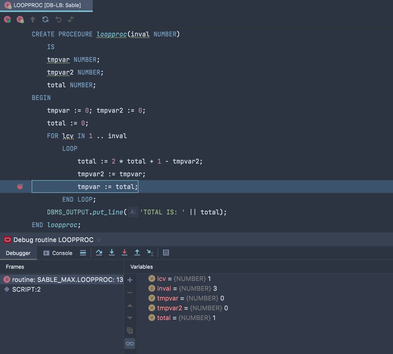The width and height of the screenshot is (393, 354).
Task: Click the red Force Step Into icon
Action: pyautogui.click(x=124, y=253)
